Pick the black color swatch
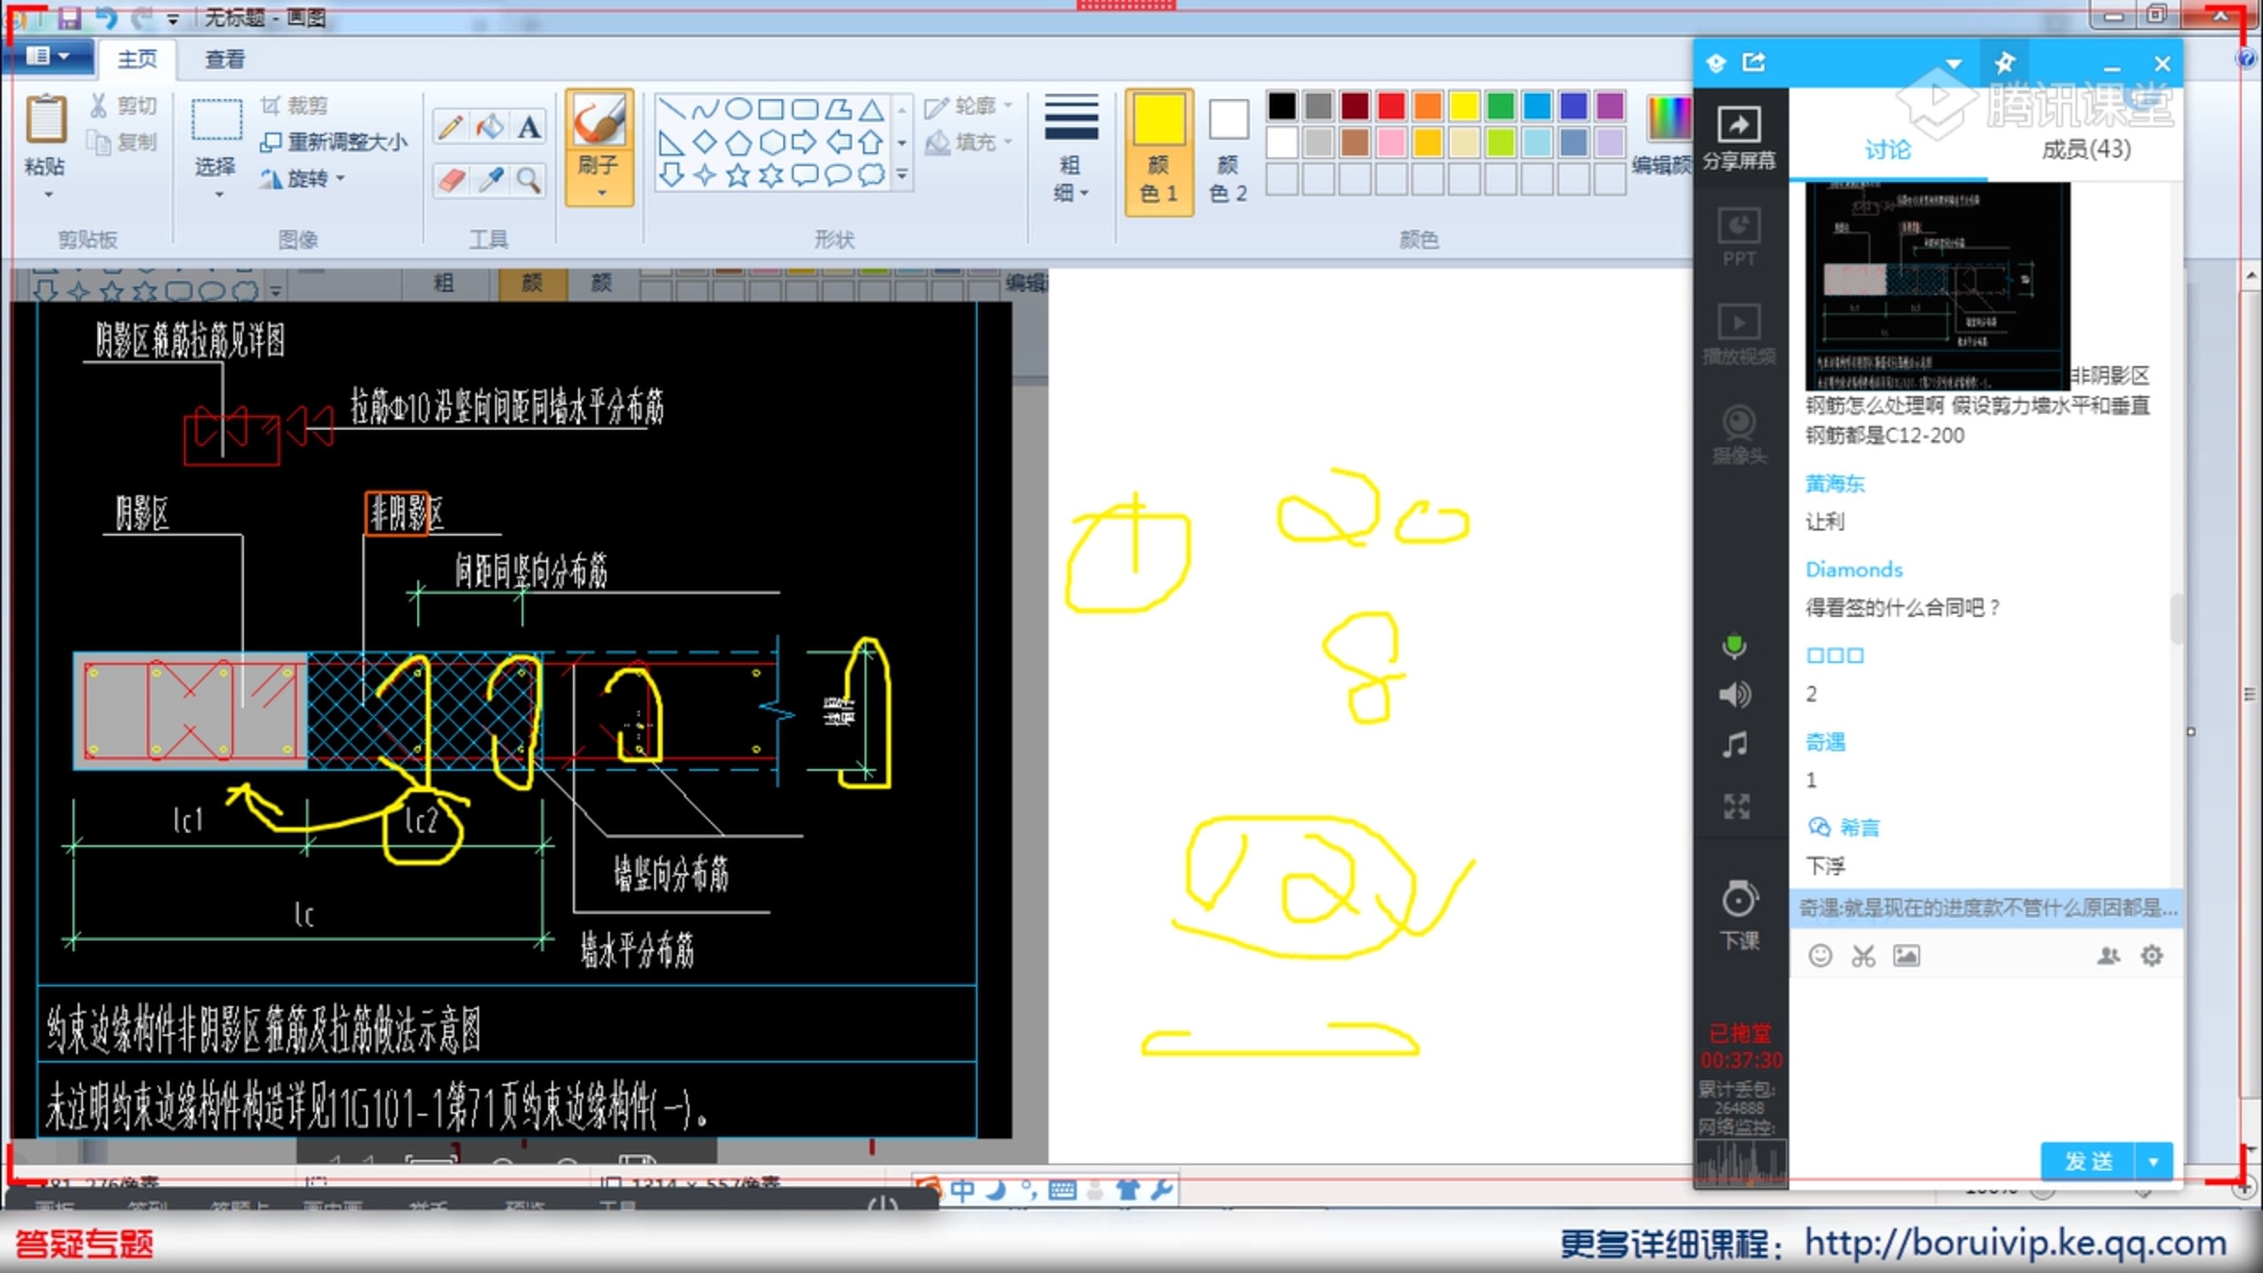Screen dimensions: 2263x1273 coord(1283,106)
